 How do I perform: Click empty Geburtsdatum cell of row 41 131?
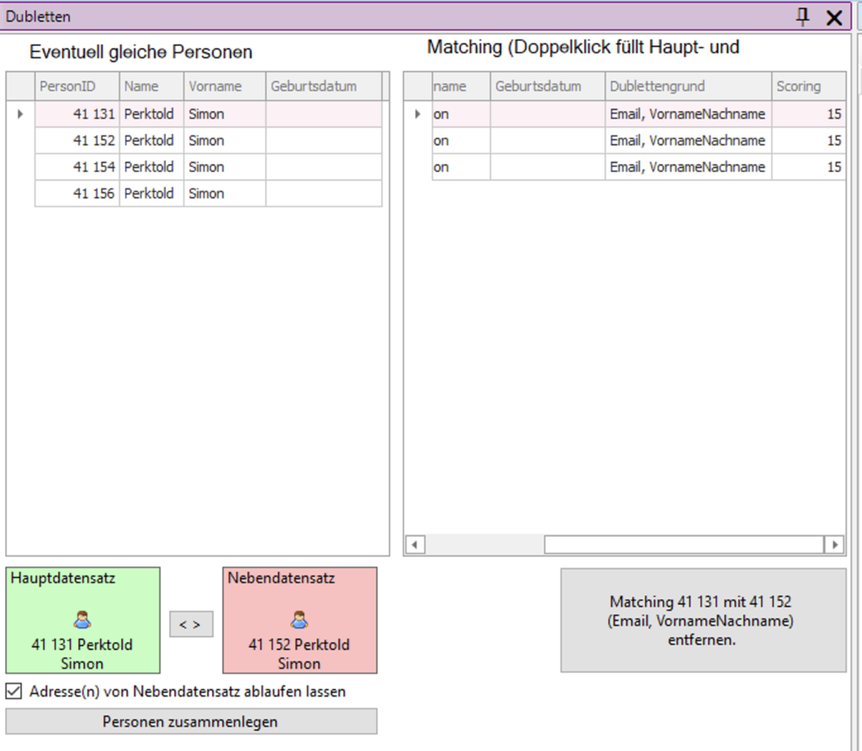[x=324, y=114]
